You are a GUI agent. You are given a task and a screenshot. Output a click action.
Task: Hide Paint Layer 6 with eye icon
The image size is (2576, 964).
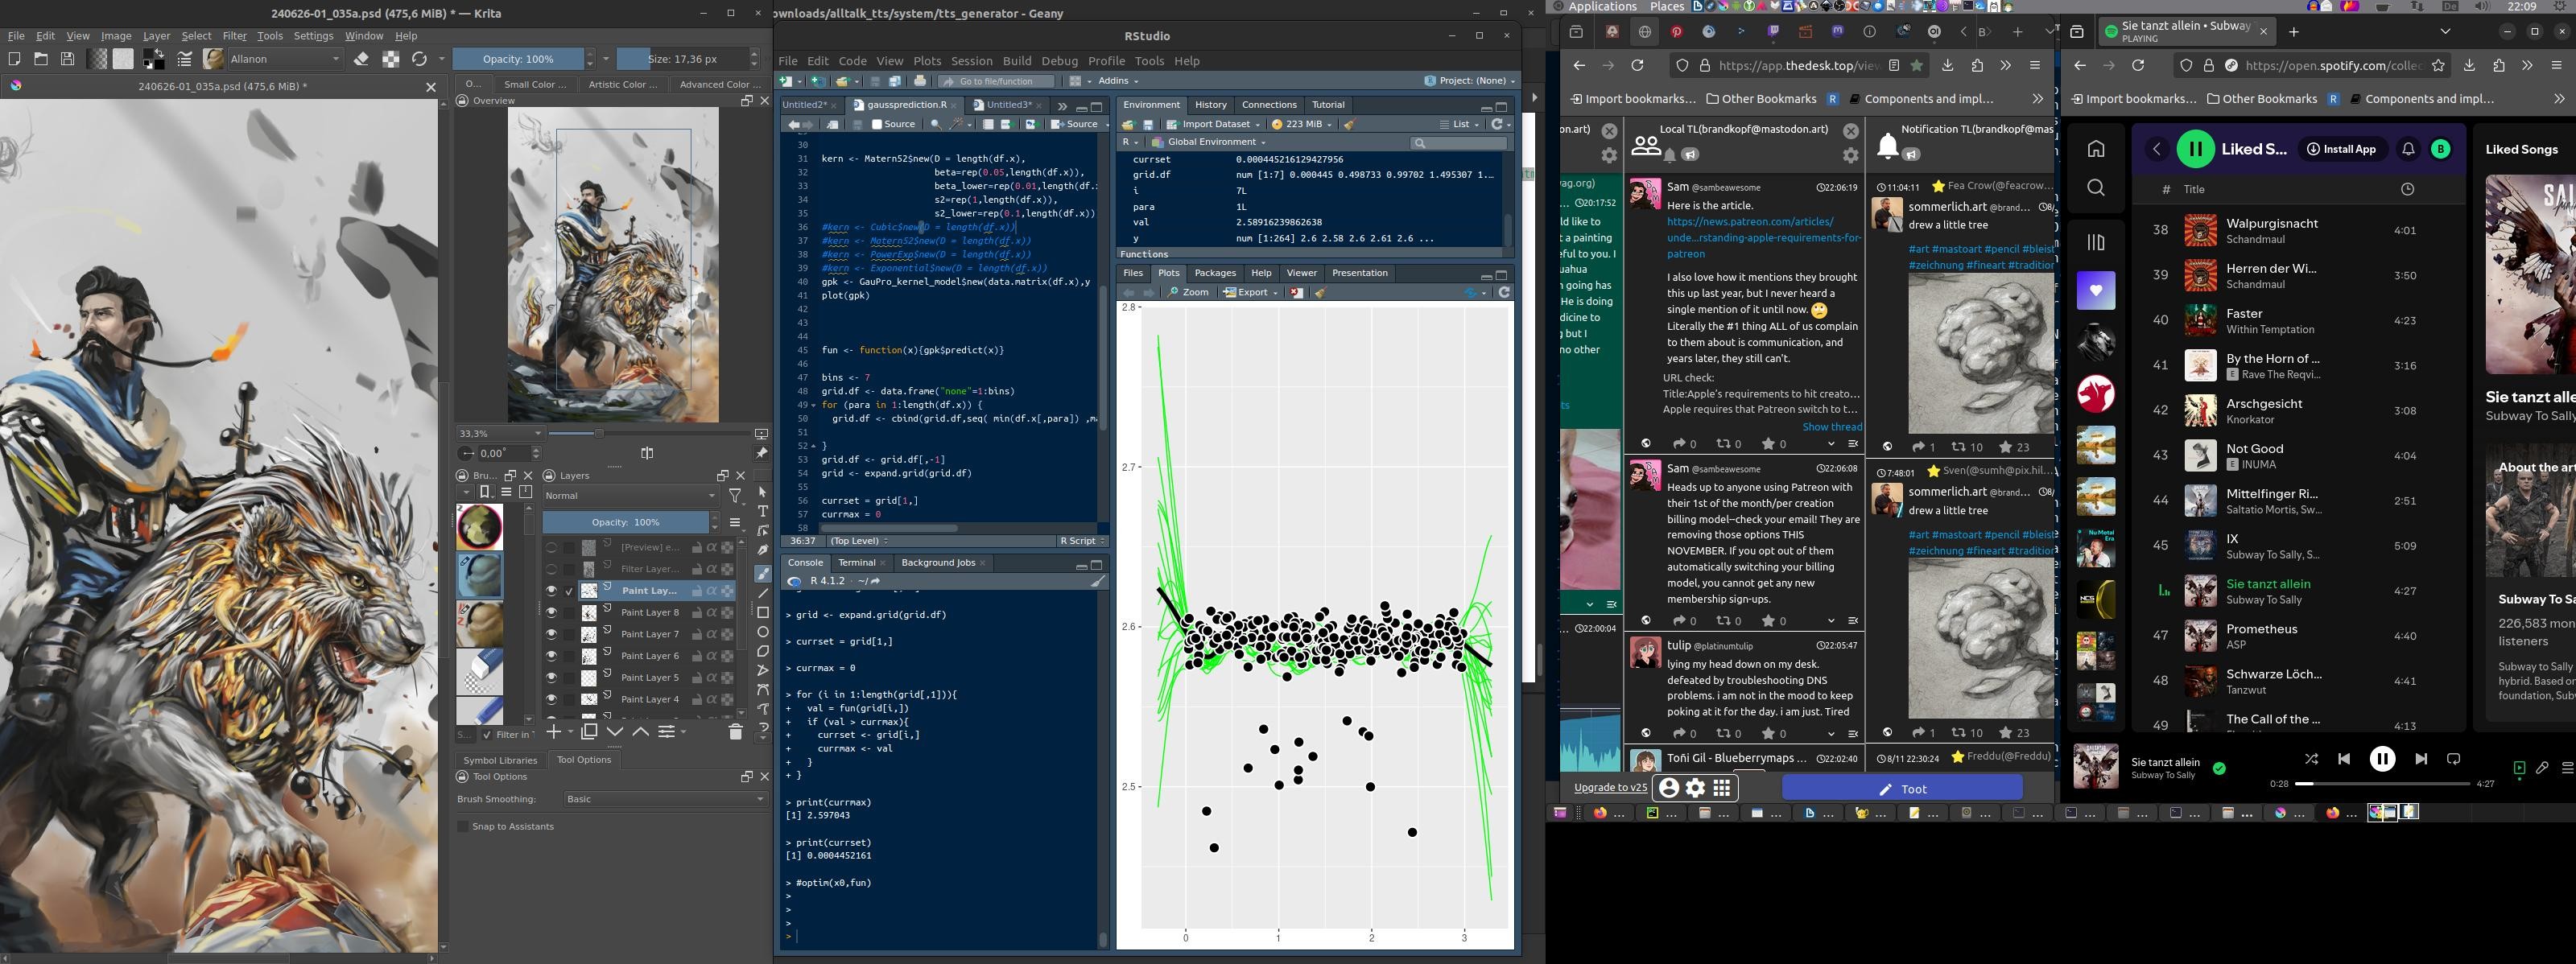(x=551, y=656)
